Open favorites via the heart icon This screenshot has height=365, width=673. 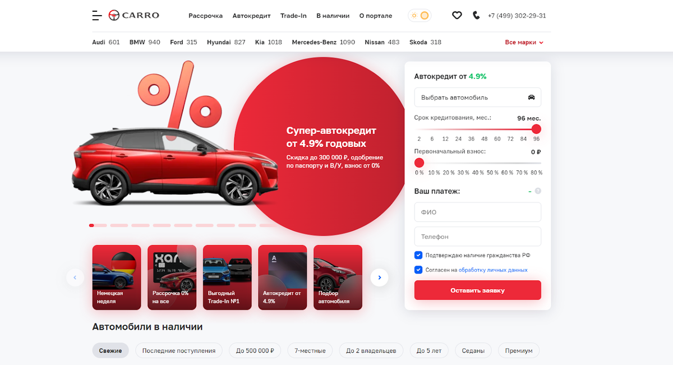point(457,16)
